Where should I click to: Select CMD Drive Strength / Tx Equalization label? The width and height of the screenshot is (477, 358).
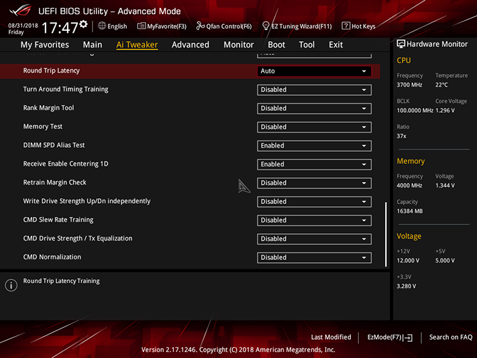(78, 238)
